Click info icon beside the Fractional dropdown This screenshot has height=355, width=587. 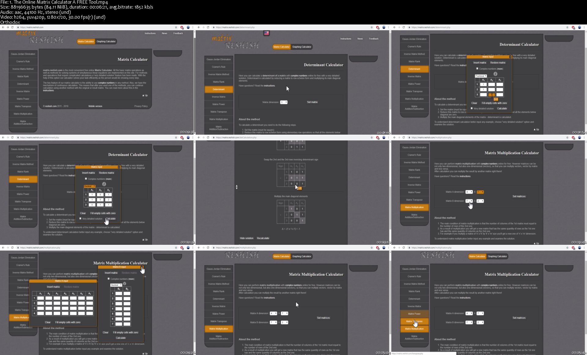[x=495, y=74]
